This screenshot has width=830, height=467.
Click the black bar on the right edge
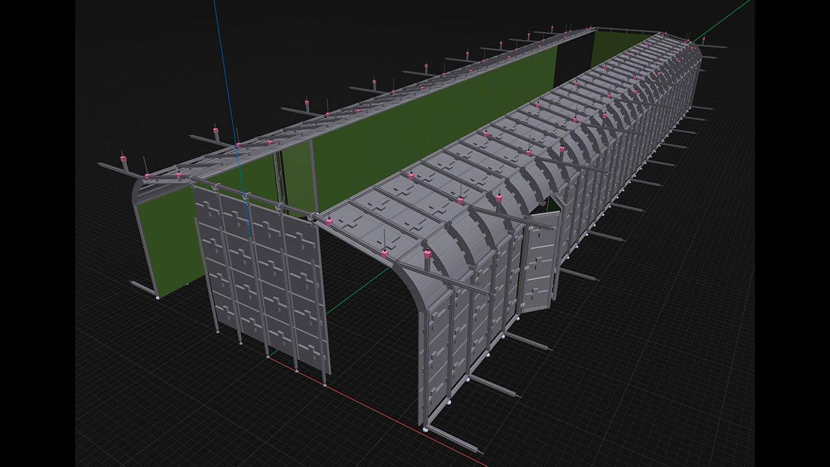pyautogui.click(x=792, y=233)
